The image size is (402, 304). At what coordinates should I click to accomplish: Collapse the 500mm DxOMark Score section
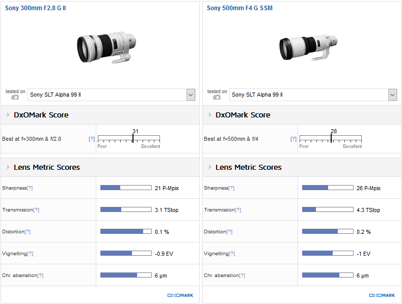[x=210, y=115]
